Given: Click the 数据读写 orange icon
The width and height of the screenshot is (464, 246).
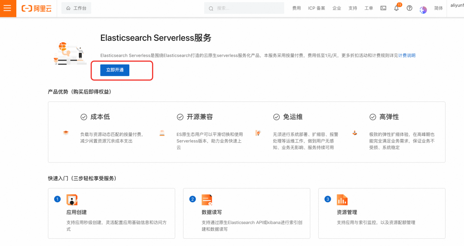Looking at the screenshot, I should 207,200.
